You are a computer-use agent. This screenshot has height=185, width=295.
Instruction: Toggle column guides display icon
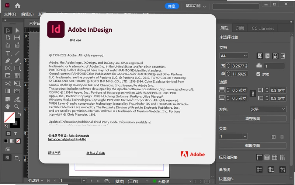(x=282, y=157)
